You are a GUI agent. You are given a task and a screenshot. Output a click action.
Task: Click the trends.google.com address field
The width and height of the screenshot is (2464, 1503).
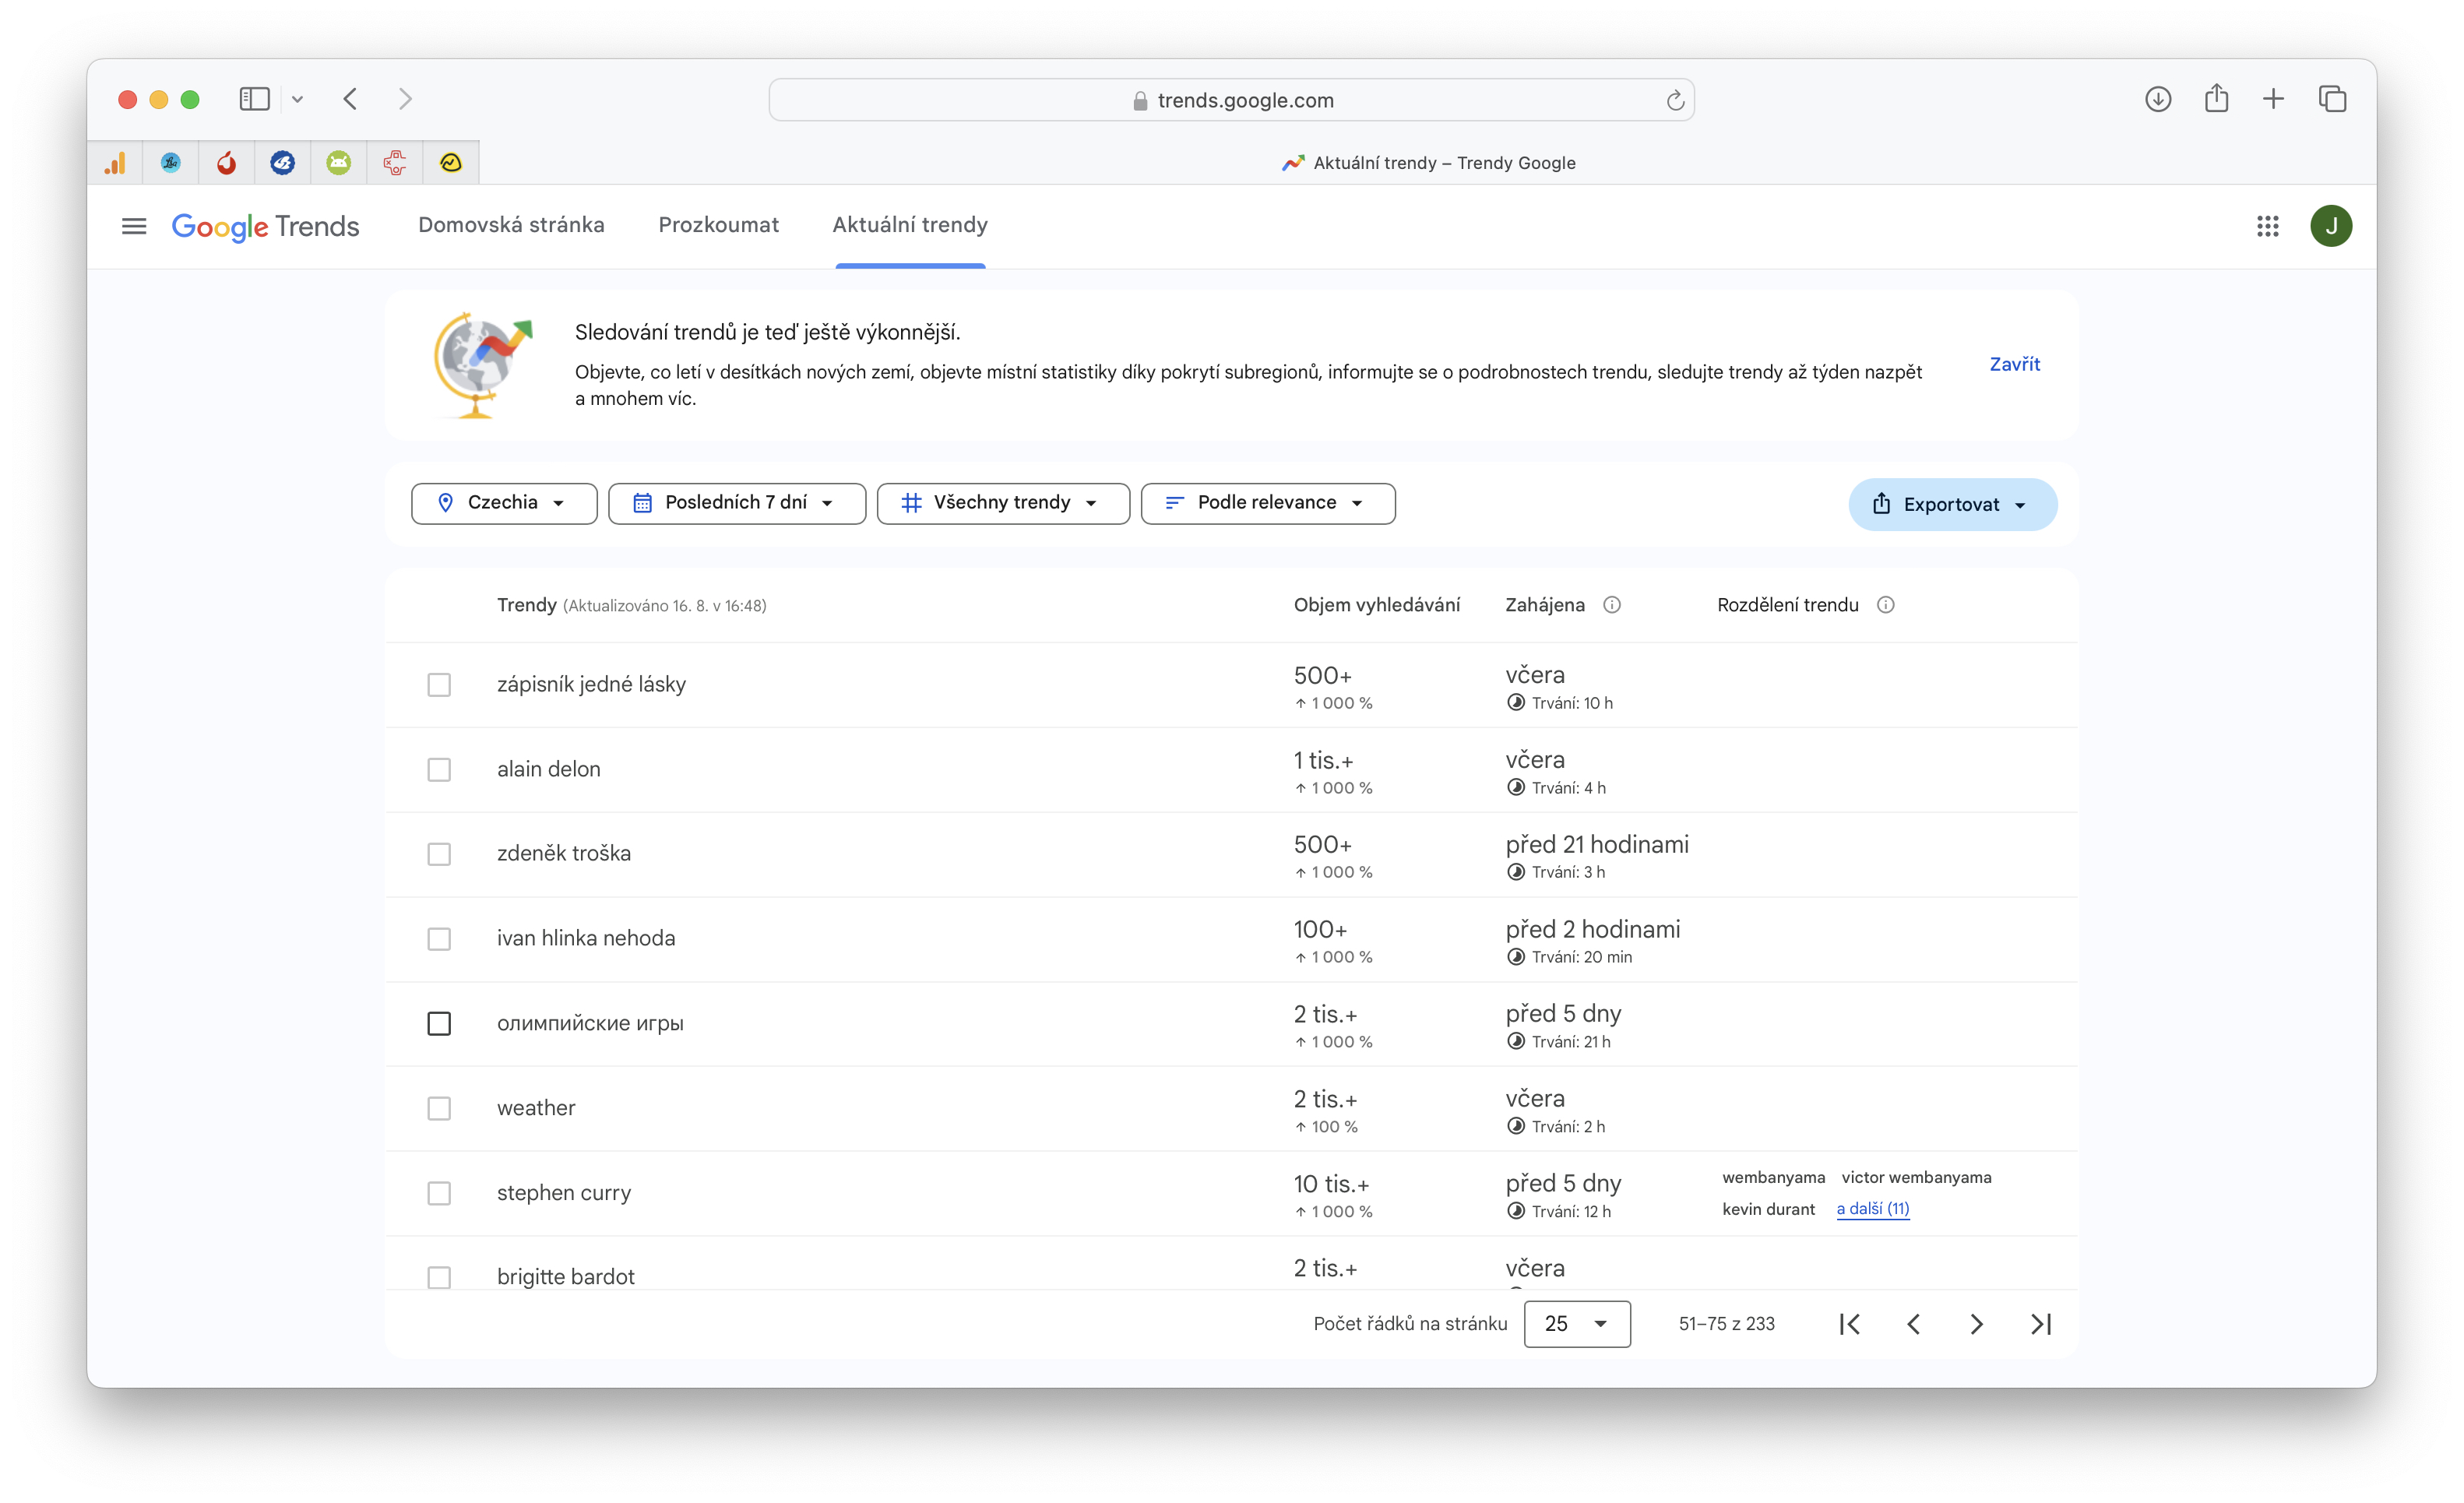click(1232, 100)
